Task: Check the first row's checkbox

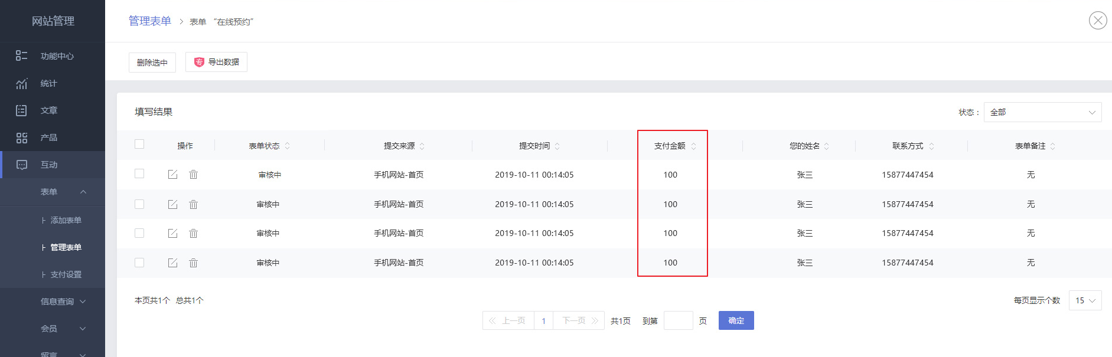Action: [x=139, y=173]
